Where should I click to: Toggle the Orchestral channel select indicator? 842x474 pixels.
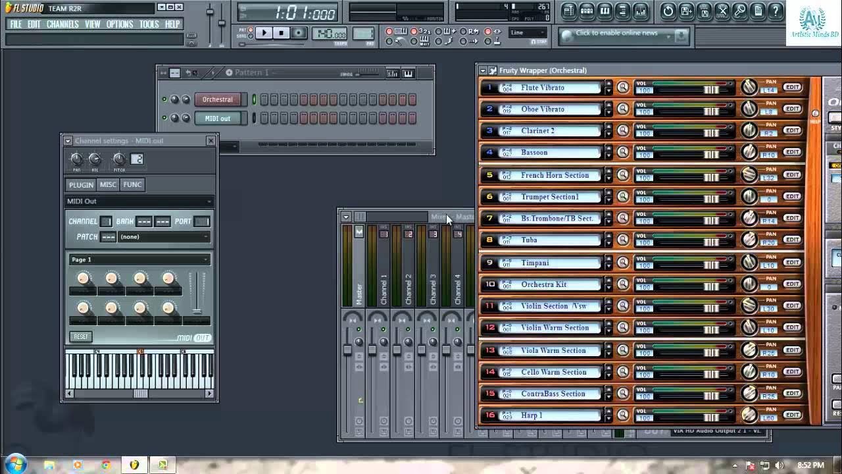254,99
